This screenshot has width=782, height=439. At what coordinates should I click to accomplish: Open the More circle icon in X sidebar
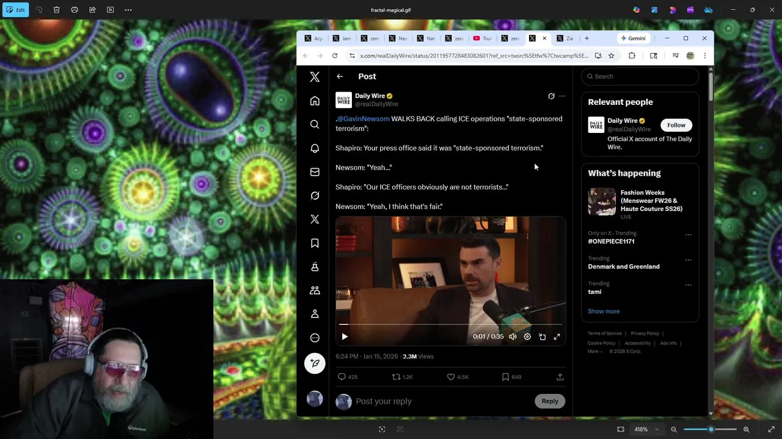click(x=315, y=338)
